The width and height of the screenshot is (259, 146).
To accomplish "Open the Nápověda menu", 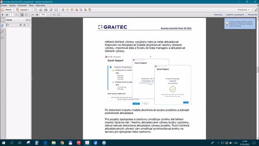I will 40,5.
